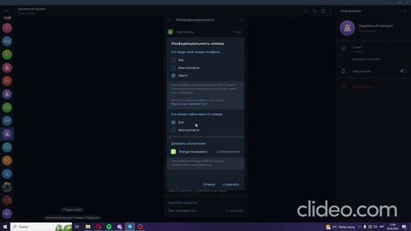This screenshot has width=411, height=231.
Task: Click the deleted account ghost avatar in the Информация panel
Action: click(x=347, y=28)
